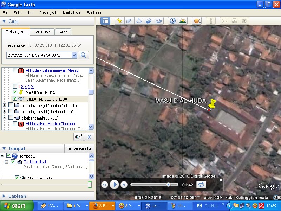The image size is (281, 211).
Task: Uncheck QIBLAT MASJID ALHUDA checkbox
Action: tap(15, 98)
